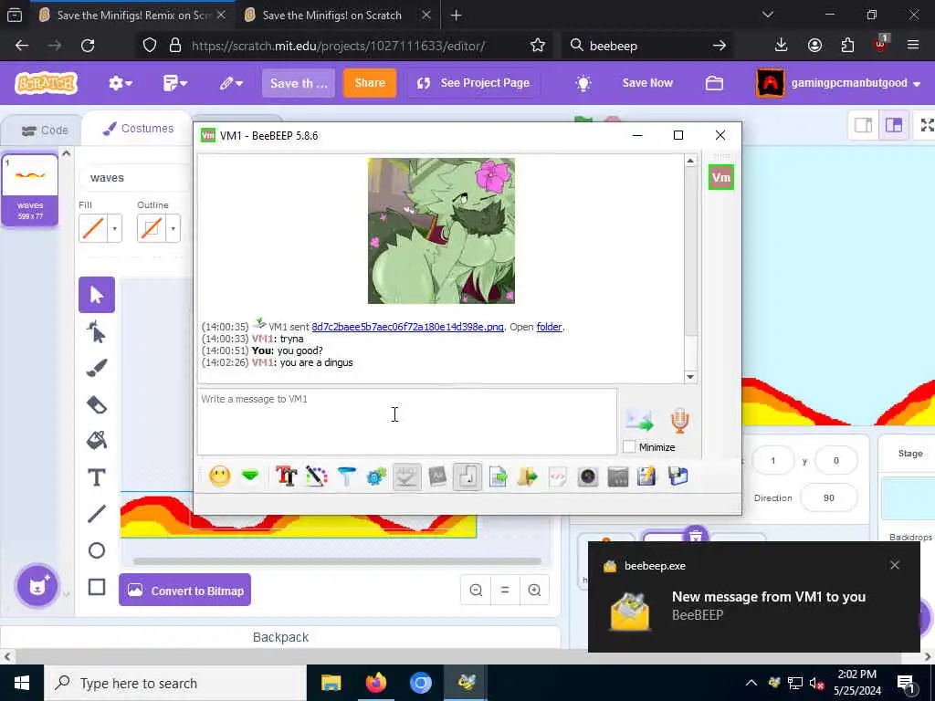The height and width of the screenshot is (701, 935).
Task: Open File Explorer from the taskbar
Action: (x=331, y=683)
